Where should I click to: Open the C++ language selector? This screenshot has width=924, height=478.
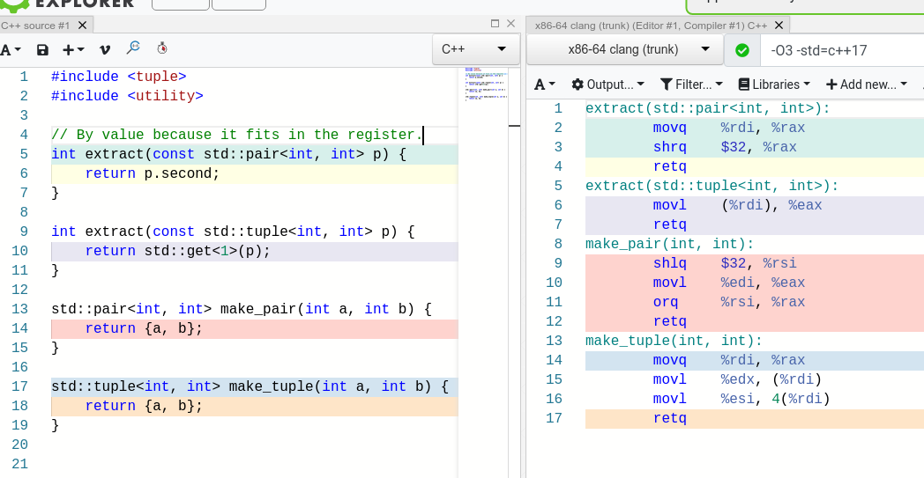tap(474, 49)
